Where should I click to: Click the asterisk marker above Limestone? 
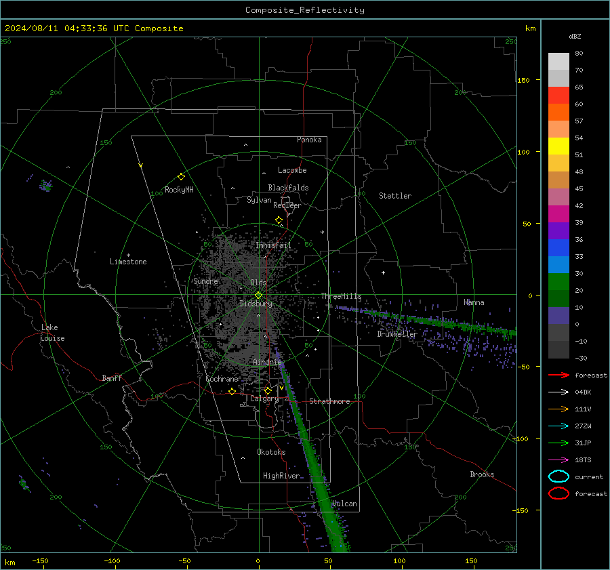(128, 256)
